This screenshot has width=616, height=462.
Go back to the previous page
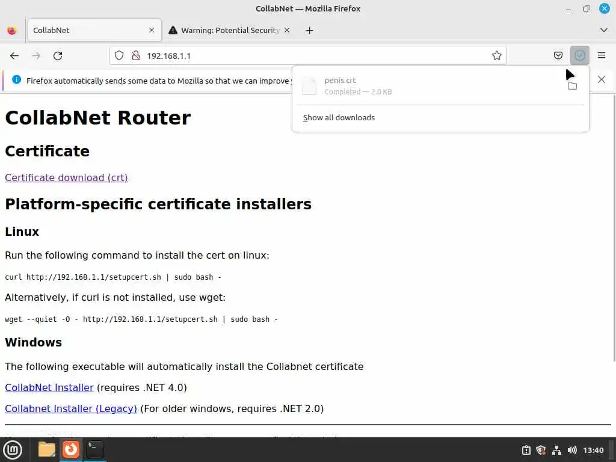click(x=14, y=56)
